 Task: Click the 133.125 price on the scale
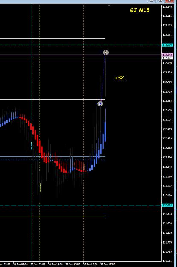(167, 25)
